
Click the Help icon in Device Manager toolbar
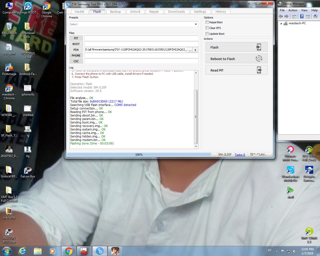302,16
